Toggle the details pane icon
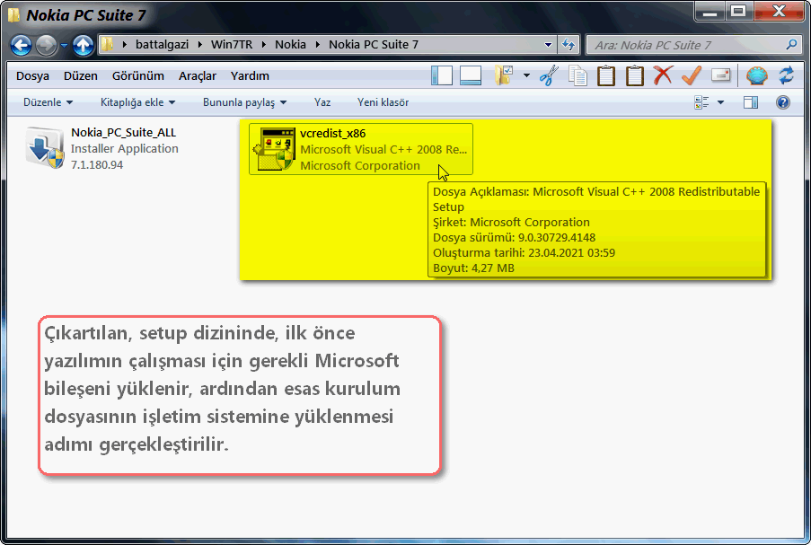The height and width of the screenshot is (545, 811). (x=471, y=75)
